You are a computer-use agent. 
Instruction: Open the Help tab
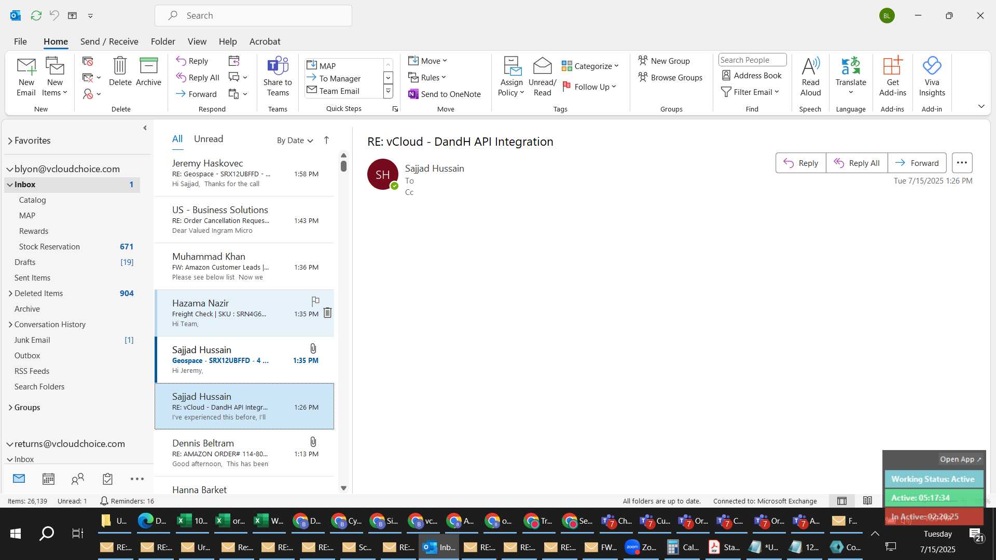click(227, 41)
